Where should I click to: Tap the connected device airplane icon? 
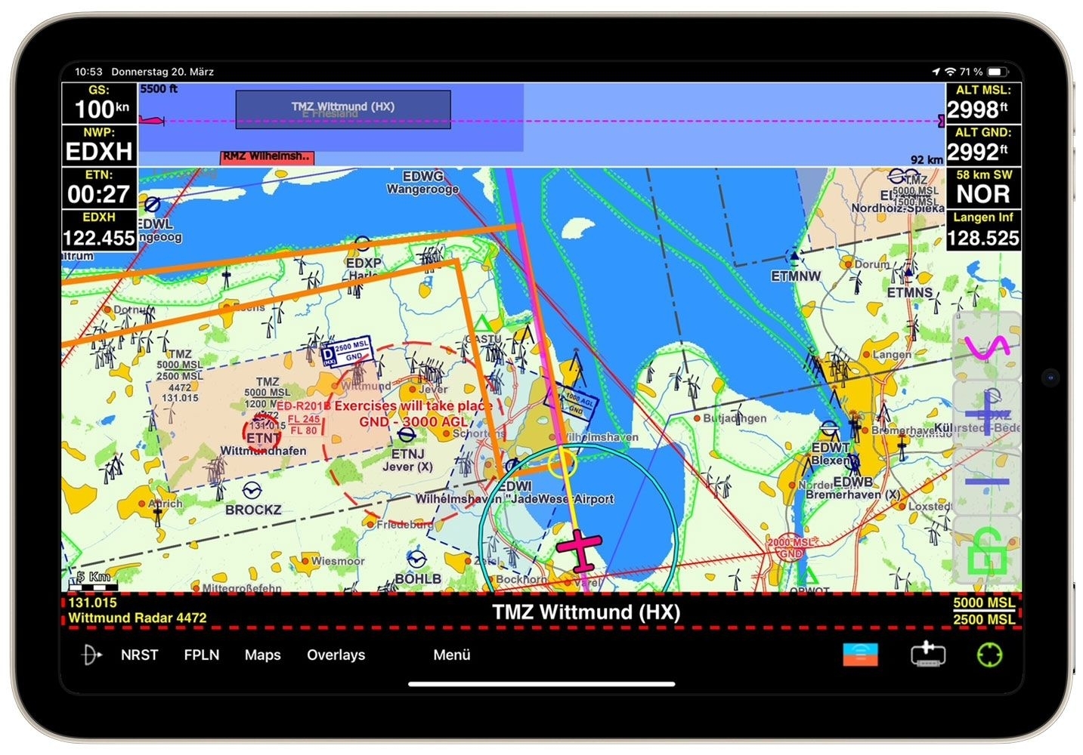[x=928, y=655]
